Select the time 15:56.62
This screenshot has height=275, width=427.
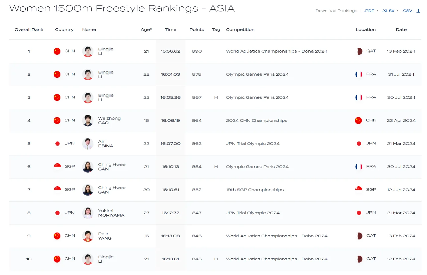(170, 51)
